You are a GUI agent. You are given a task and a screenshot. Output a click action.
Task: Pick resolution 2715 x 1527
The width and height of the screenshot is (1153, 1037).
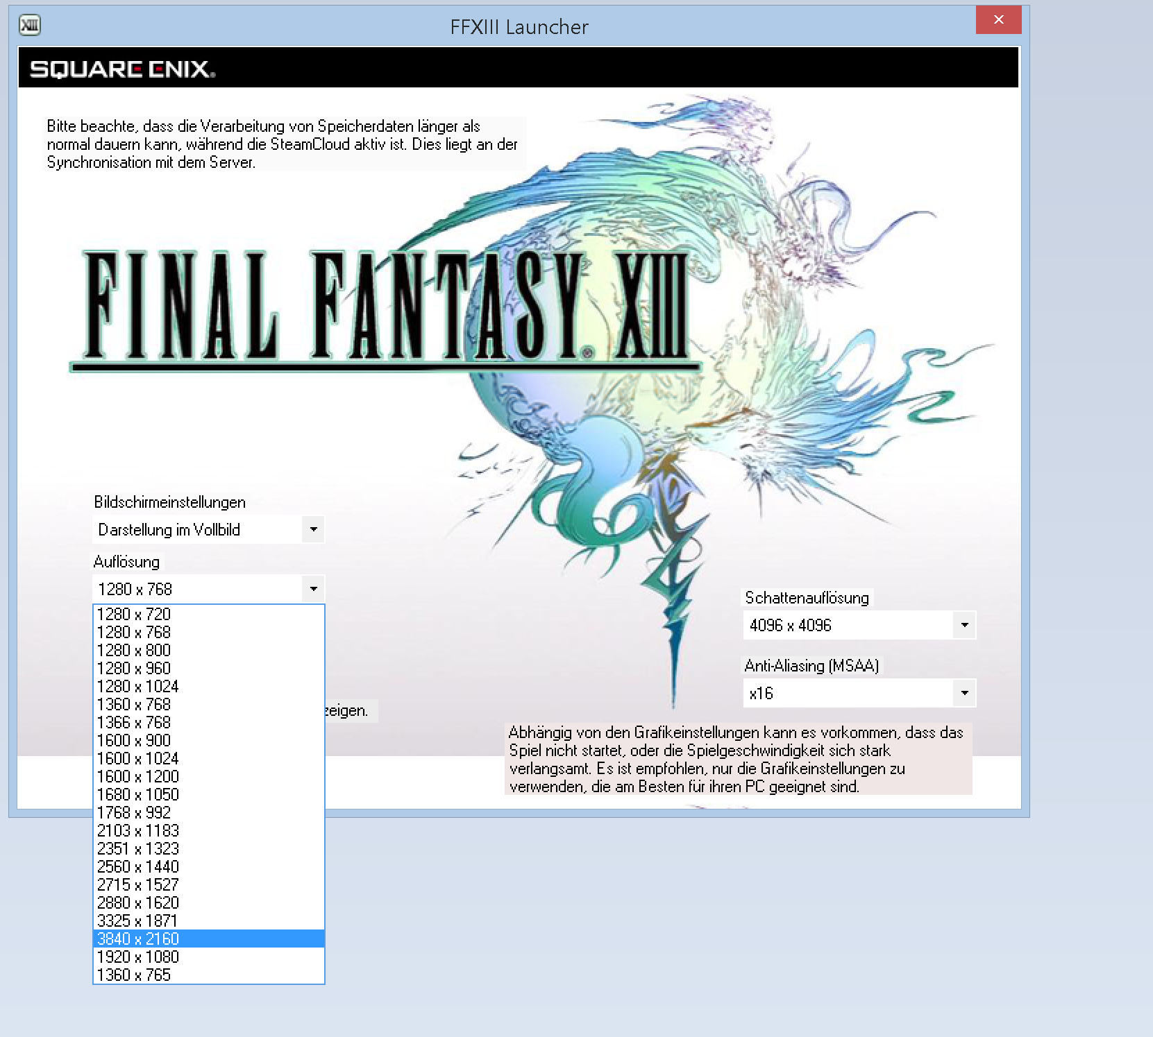tap(209, 884)
